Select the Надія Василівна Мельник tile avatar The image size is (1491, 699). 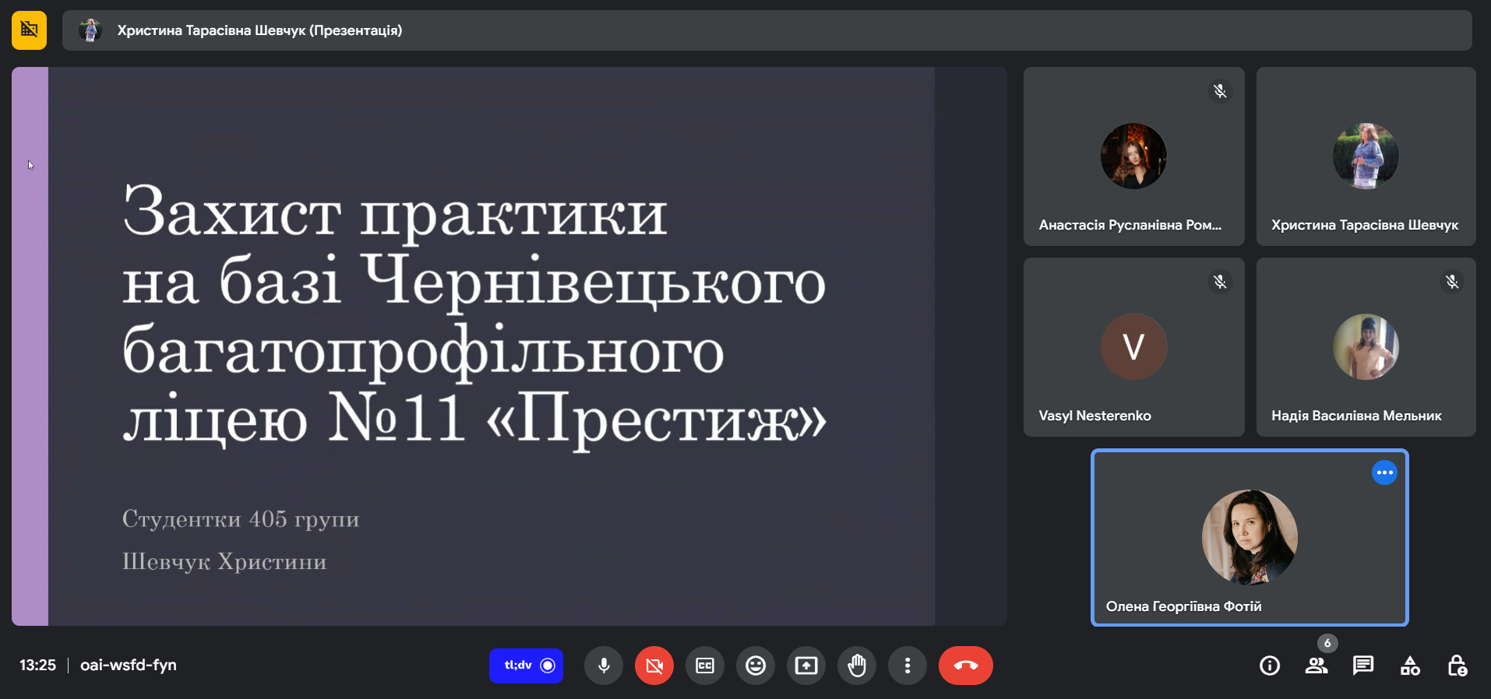(1366, 346)
